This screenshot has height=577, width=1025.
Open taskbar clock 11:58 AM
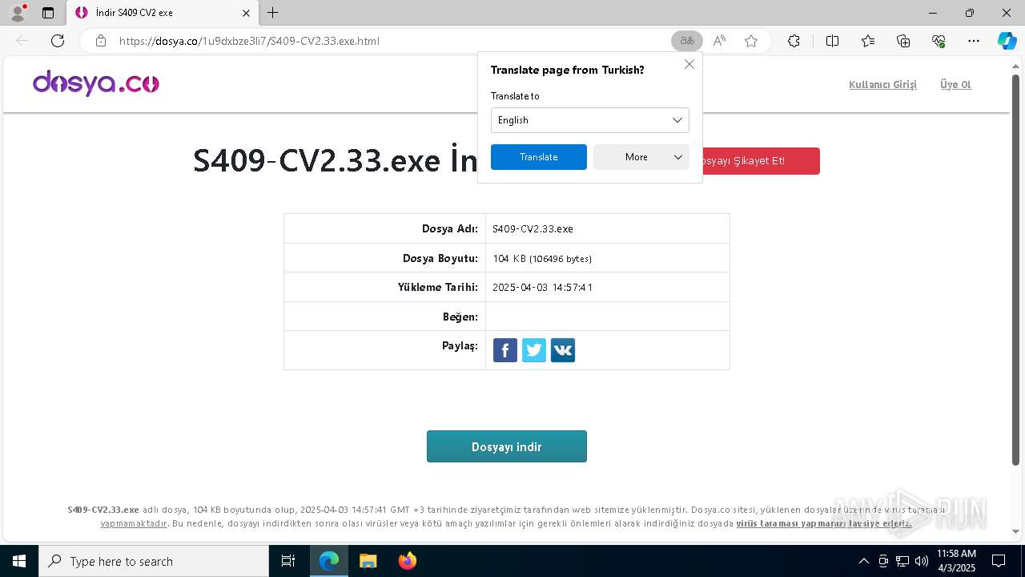coord(956,561)
